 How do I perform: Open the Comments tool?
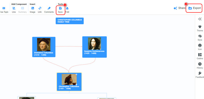pos(49,8)
